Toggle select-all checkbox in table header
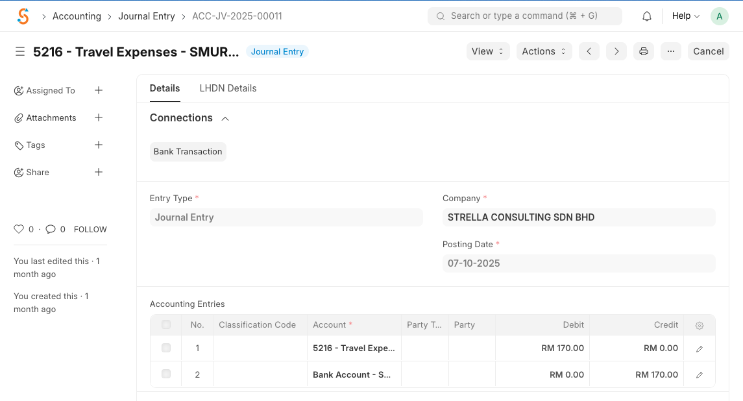The height and width of the screenshot is (401, 743). [x=166, y=325]
